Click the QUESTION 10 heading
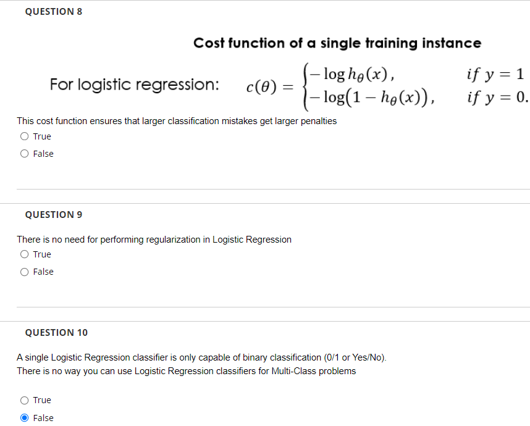Viewport: 530px width, 426px height. 56,332
